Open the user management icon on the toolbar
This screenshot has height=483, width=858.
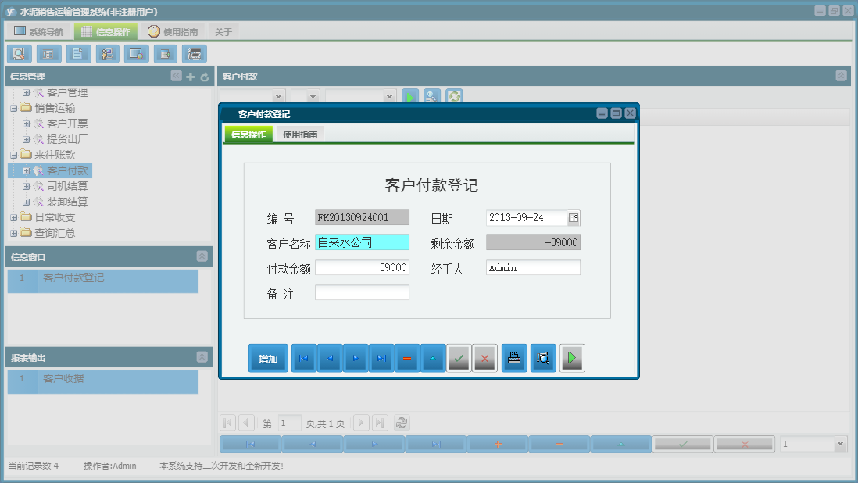point(107,54)
